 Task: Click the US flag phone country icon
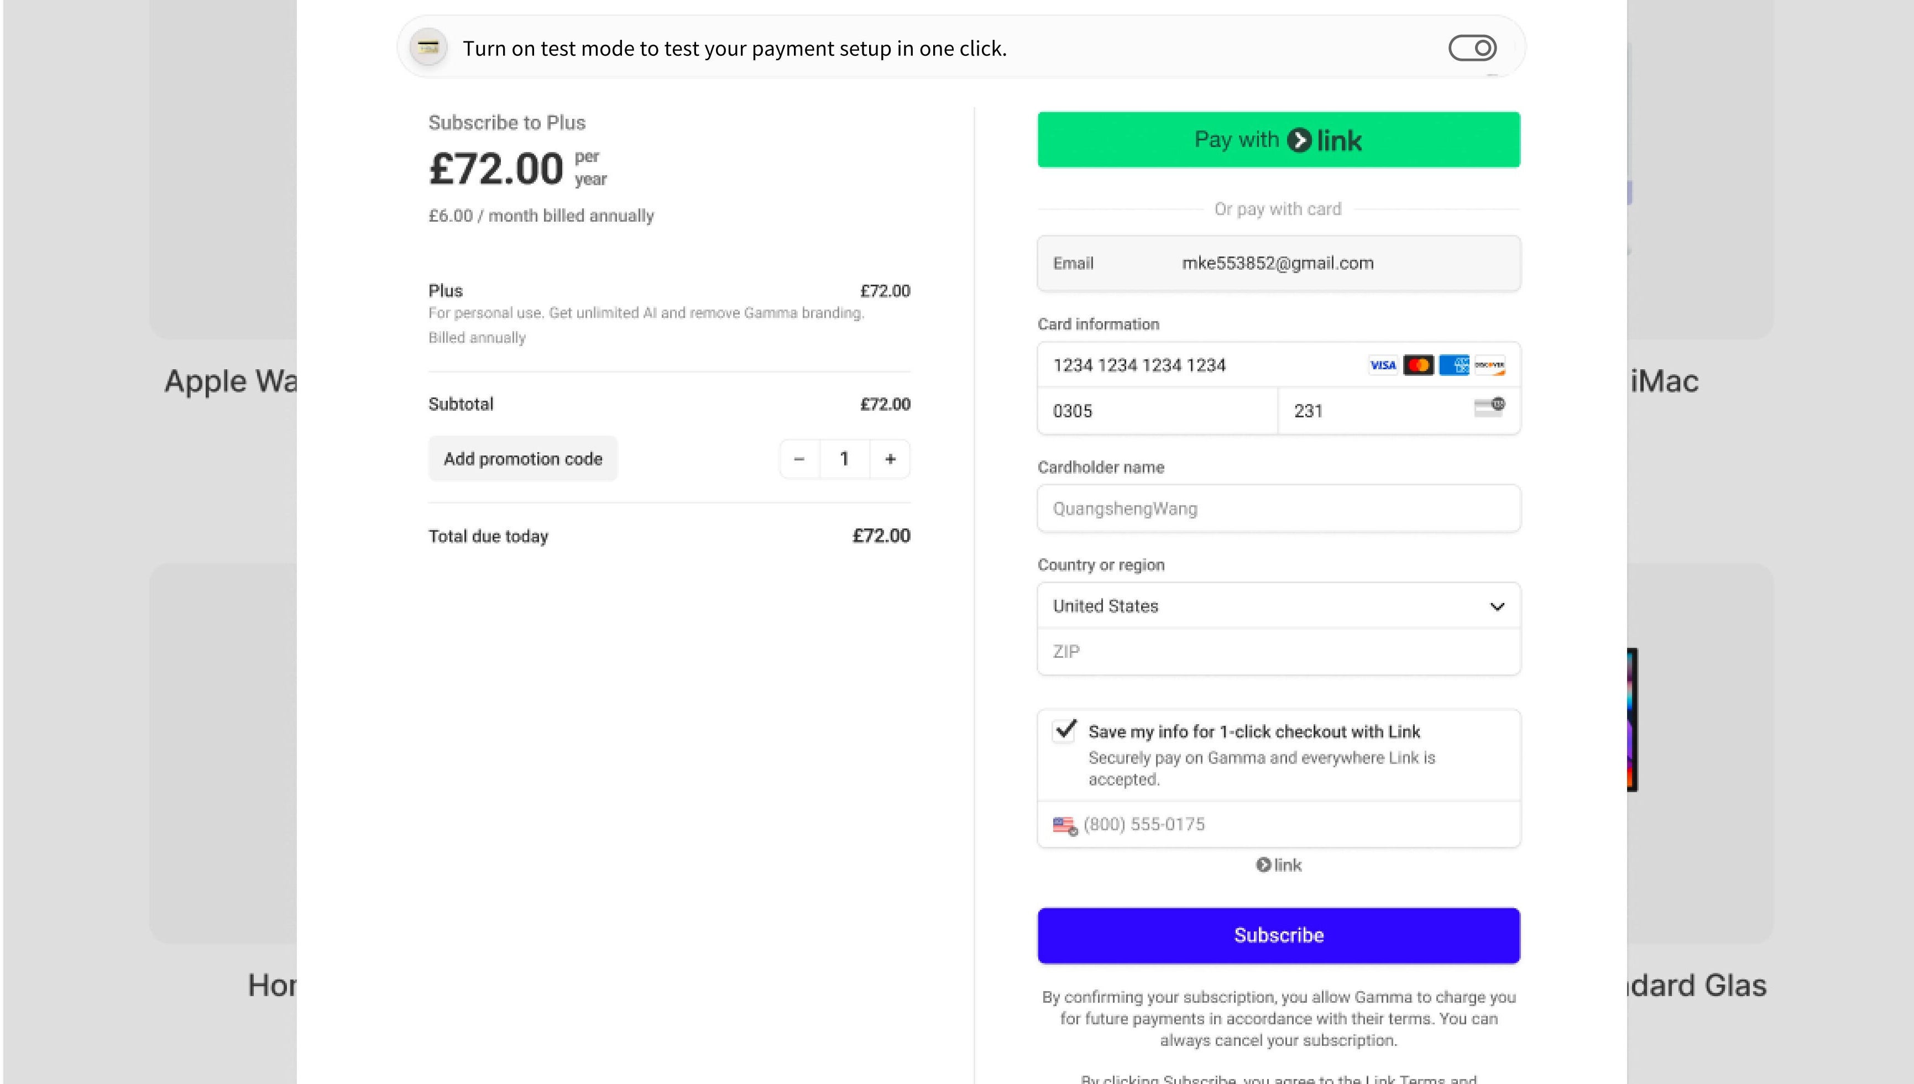(1065, 825)
